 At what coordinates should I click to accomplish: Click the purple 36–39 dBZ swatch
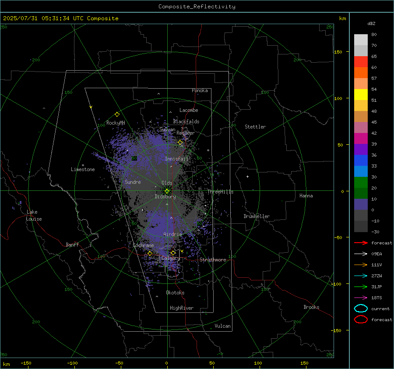(361, 149)
